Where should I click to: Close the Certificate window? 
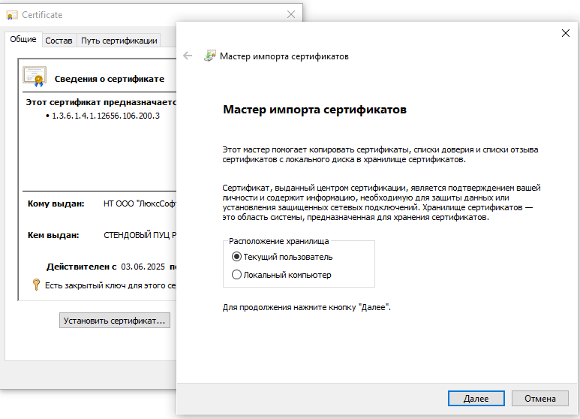point(291,14)
